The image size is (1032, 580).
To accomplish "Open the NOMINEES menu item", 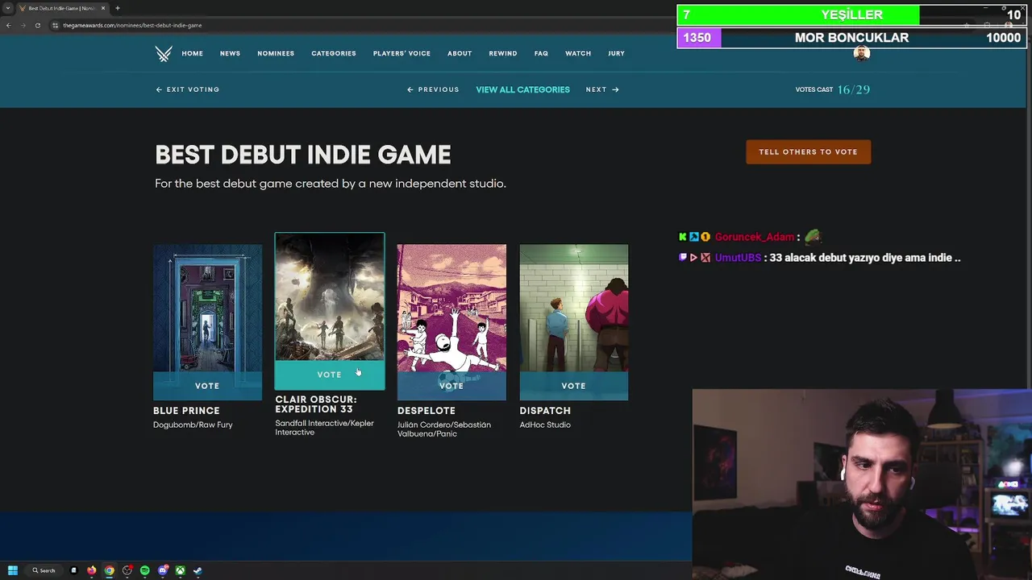I will tap(276, 53).
